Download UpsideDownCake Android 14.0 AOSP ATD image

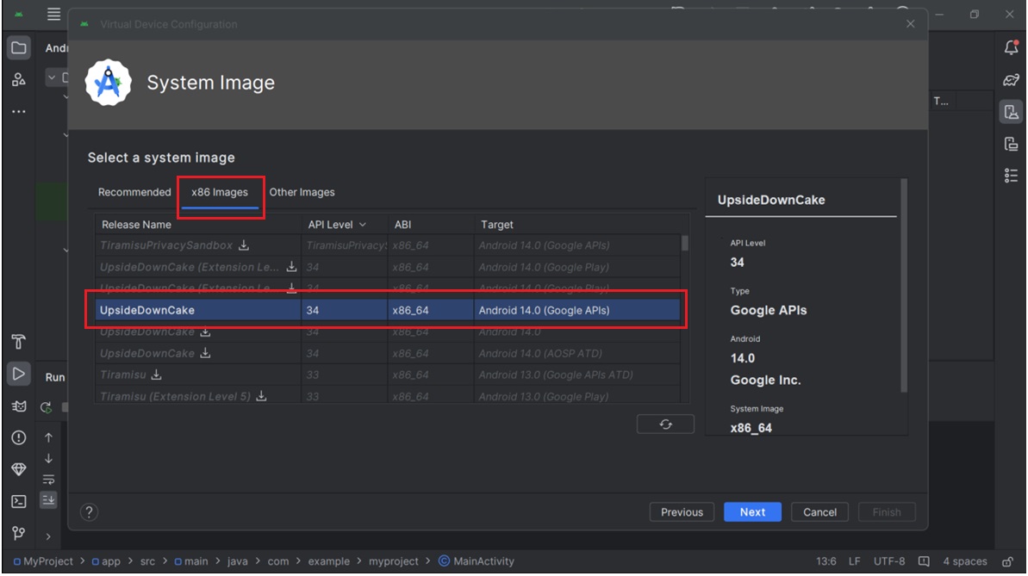pyautogui.click(x=205, y=353)
